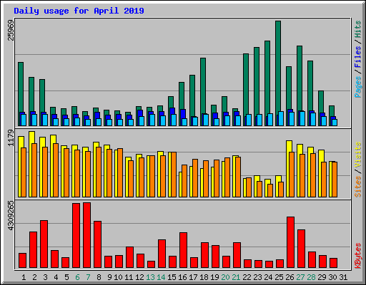Click the day 28 axis label

(x=311, y=277)
